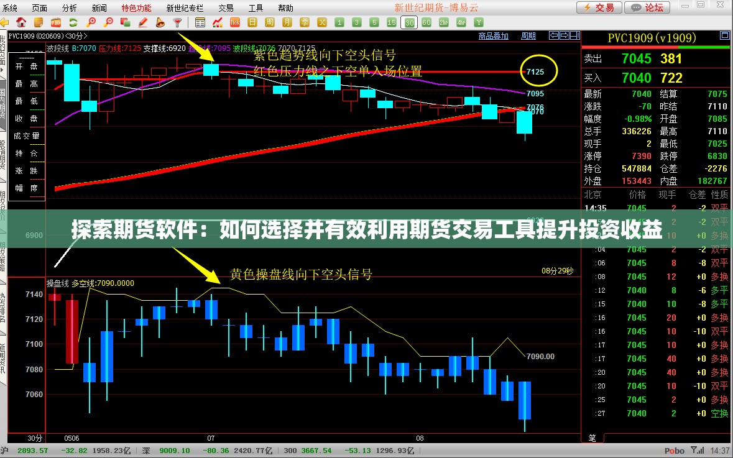This screenshot has width=733, height=458.
Task: Click Shanghai index value 2893.57
Action: point(33,451)
